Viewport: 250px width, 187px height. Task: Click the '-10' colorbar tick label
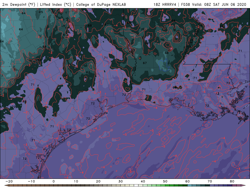pos(31,181)
